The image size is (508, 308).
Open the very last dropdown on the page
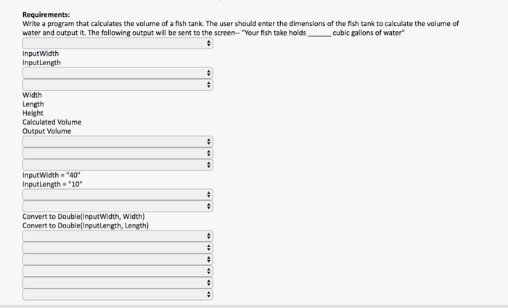tap(118, 294)
